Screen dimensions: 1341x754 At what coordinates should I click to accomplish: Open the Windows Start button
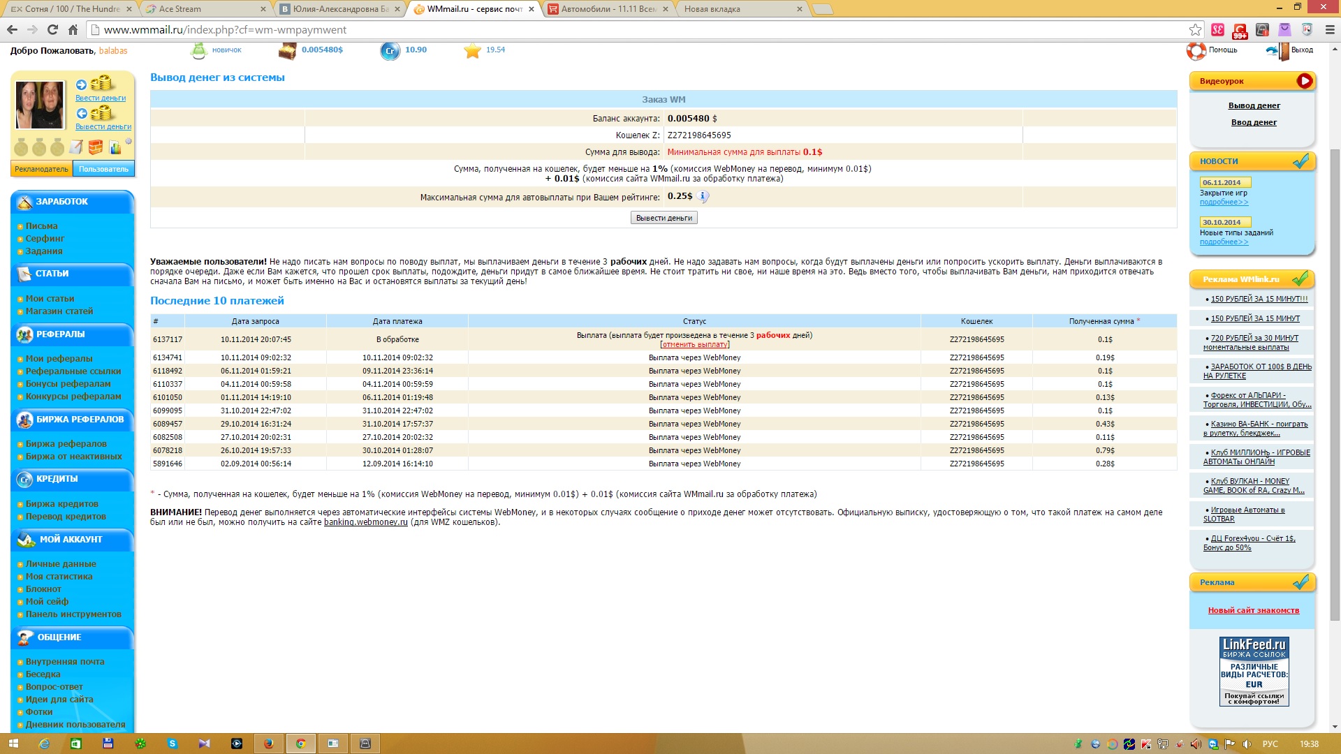pos(13,744)
